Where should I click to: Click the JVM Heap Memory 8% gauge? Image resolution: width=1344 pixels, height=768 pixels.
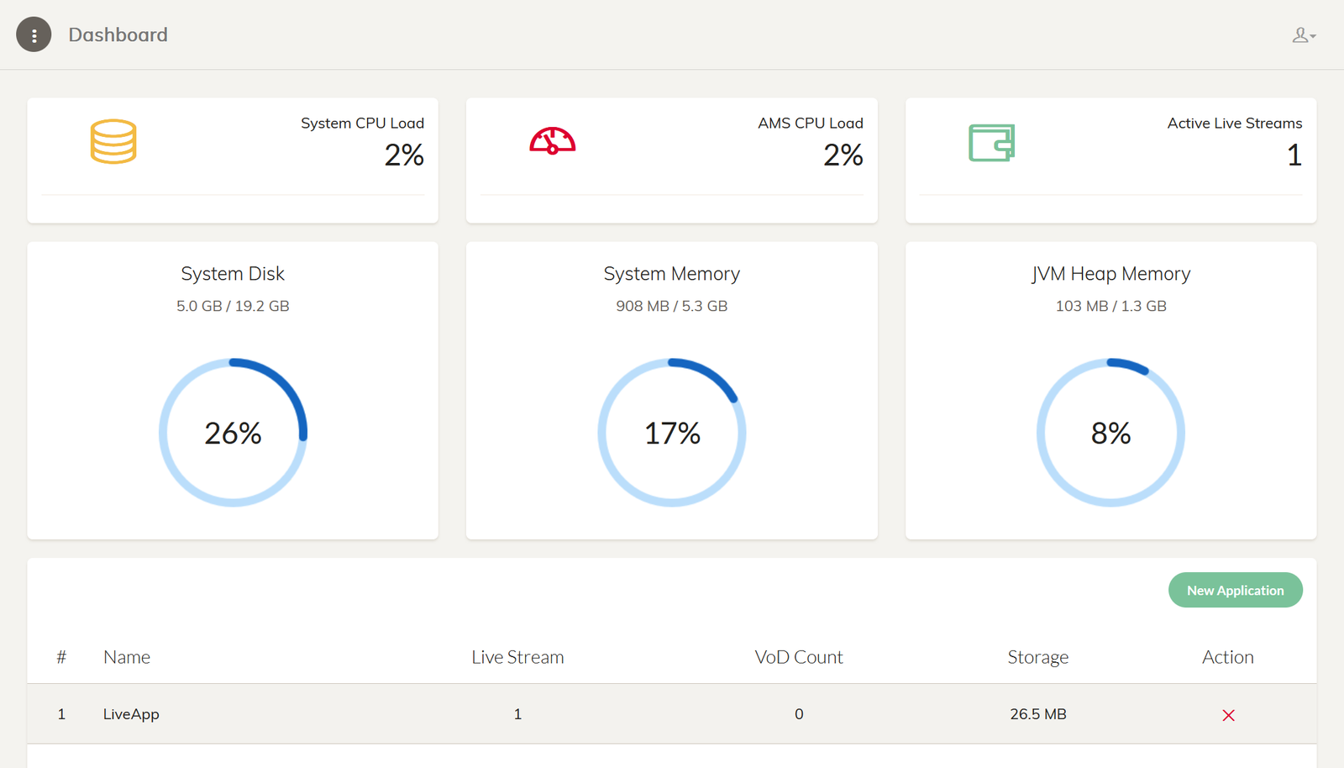(1110, 433)
